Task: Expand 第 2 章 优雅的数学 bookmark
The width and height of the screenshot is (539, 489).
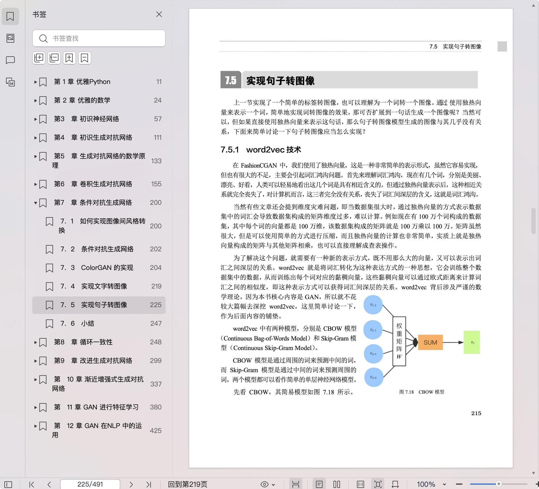Action: coord(36,100)
